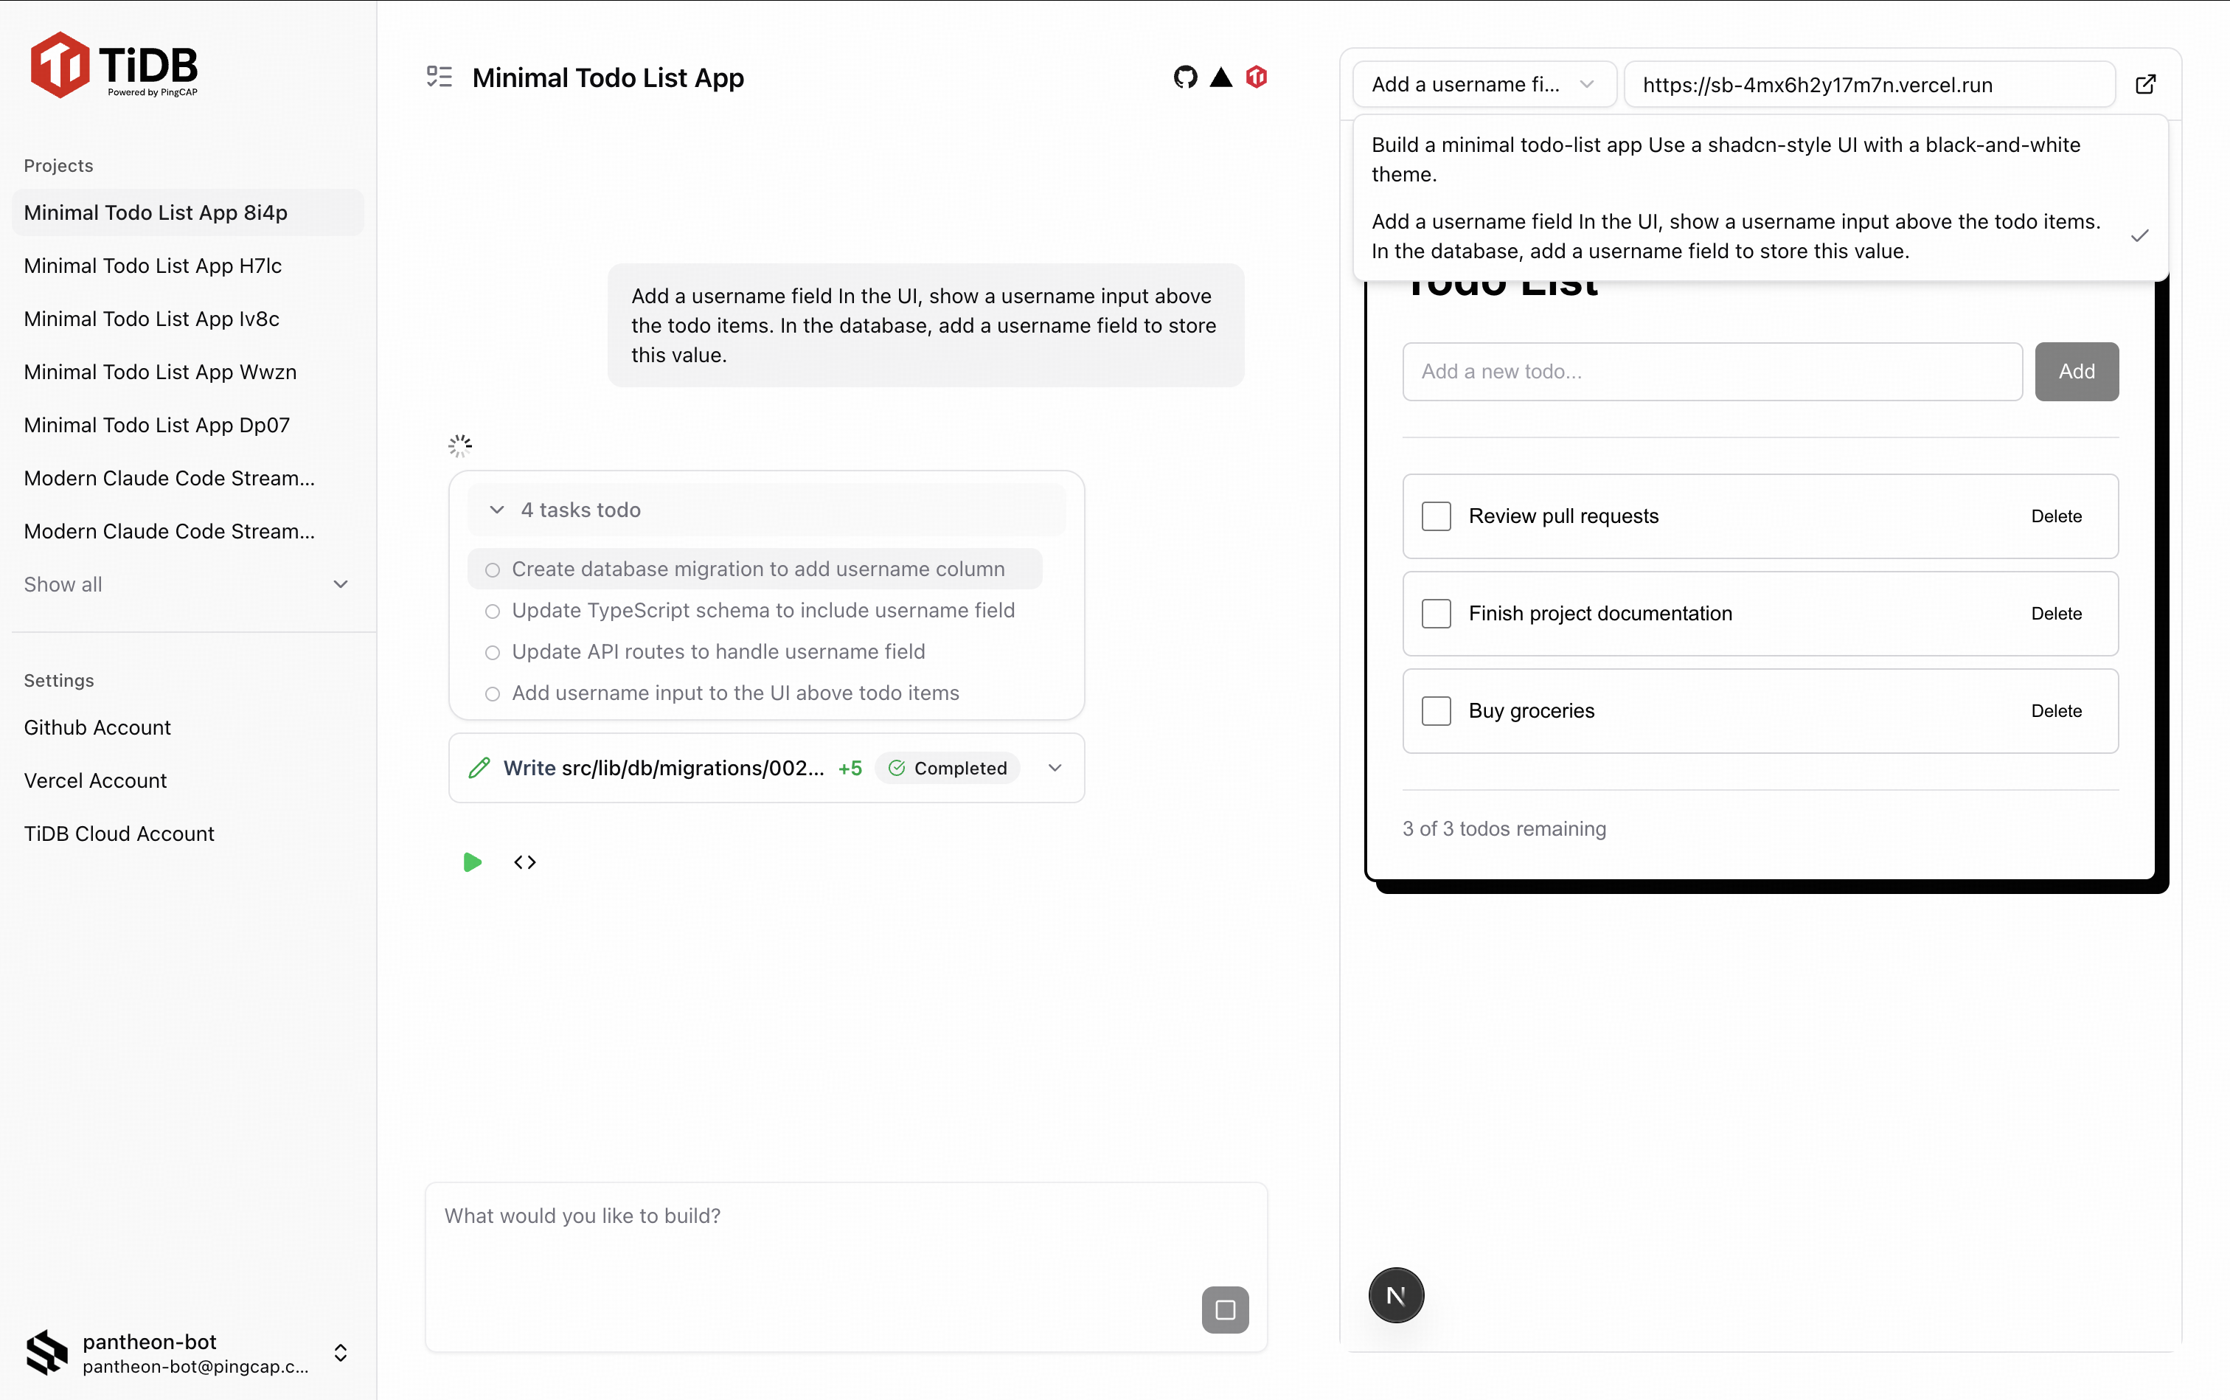Open preview URL in new window icon
The width and height of the screenshot is (2230, 1400).
(2145, 85)
